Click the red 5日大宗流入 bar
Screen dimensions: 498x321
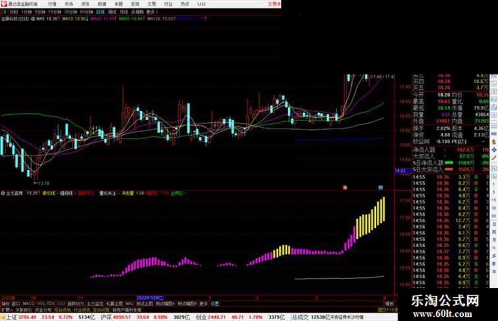[x=449, y=169]
